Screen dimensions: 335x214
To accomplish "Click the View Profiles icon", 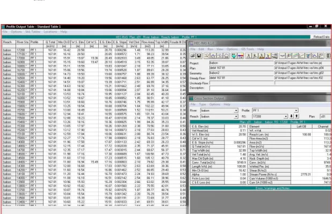I will pos(289,56).
